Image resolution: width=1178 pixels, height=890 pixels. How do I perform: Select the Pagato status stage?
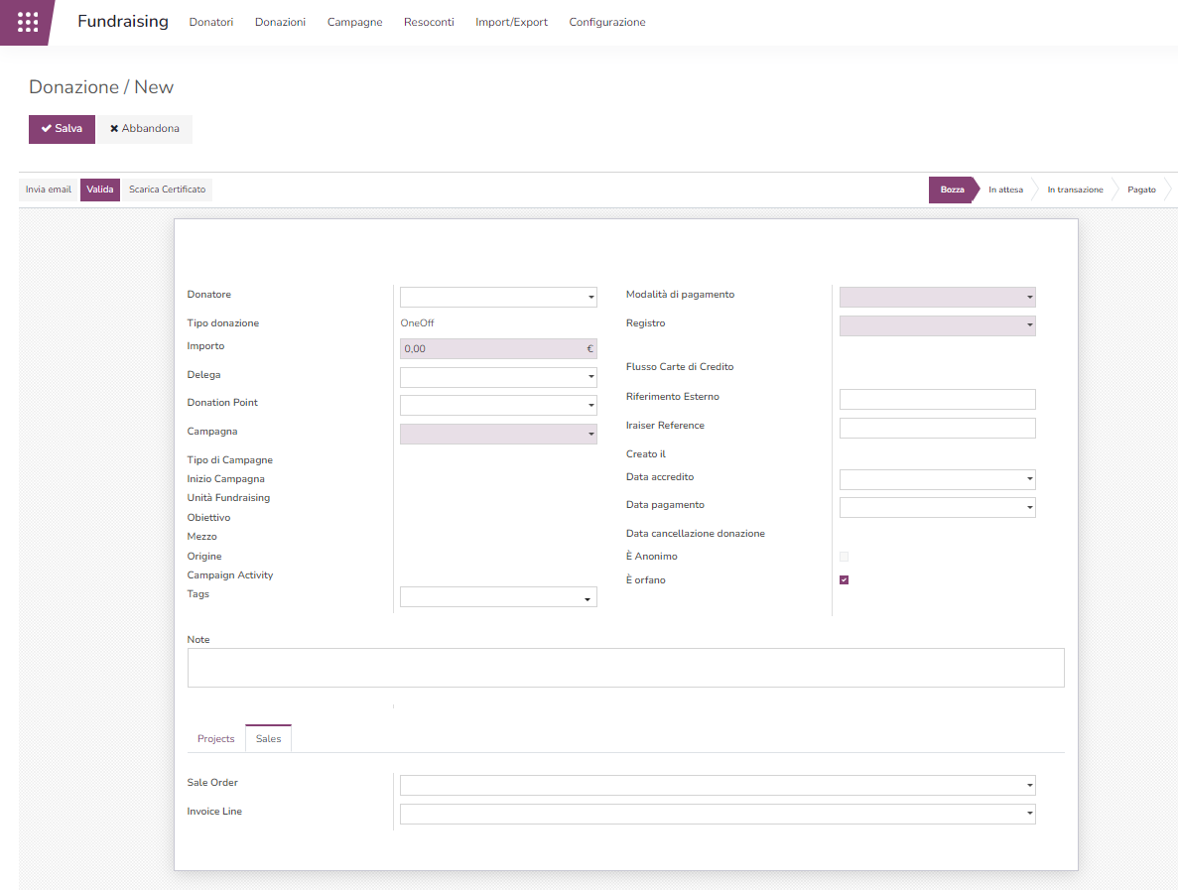tap(1141, 190)
